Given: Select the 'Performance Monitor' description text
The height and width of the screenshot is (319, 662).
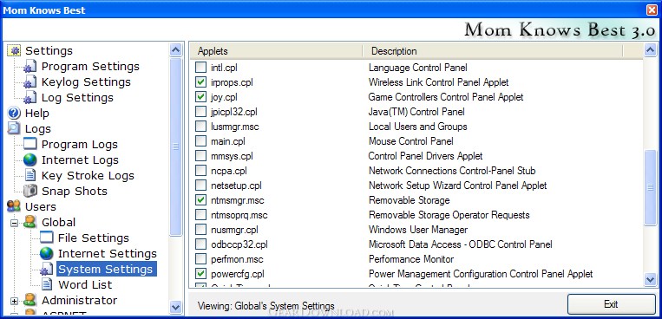Looking at the screenshot, I should (x=411, y=259).
